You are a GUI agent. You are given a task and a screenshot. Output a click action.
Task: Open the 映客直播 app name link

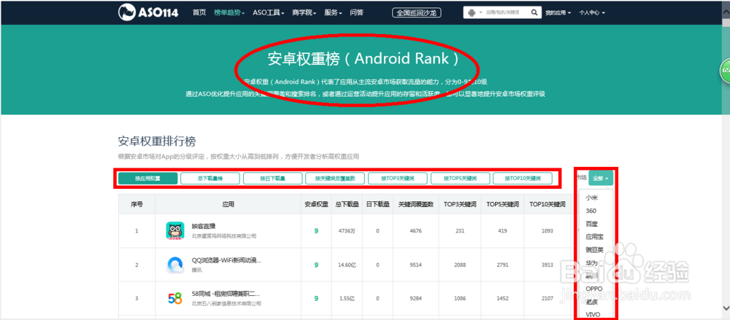(204, 226)
